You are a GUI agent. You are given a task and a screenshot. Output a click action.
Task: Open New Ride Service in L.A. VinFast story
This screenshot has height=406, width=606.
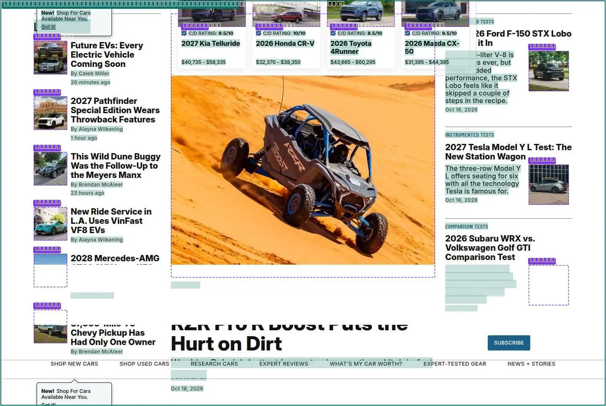[111, 221]
